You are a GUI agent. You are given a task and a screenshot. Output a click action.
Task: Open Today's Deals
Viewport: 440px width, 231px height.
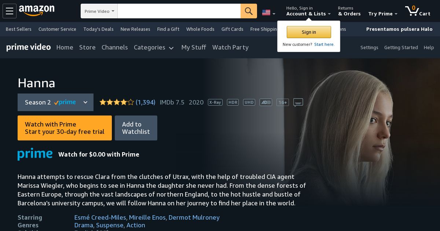point(98,29)
